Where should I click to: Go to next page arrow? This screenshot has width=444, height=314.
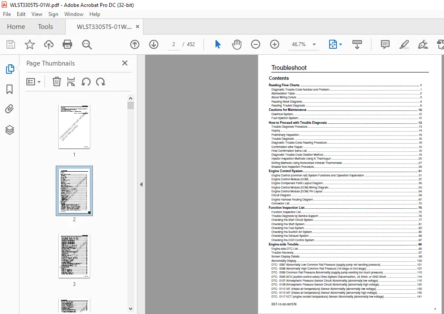tap(154, 44)
